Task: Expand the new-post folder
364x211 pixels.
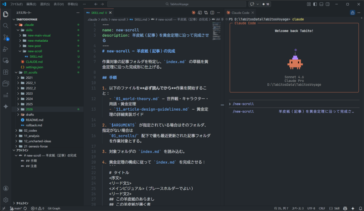Action: 34,46
